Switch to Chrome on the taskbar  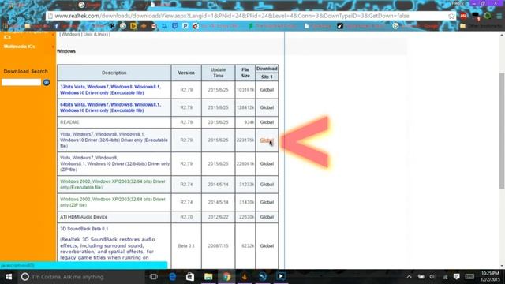point(226,277)
